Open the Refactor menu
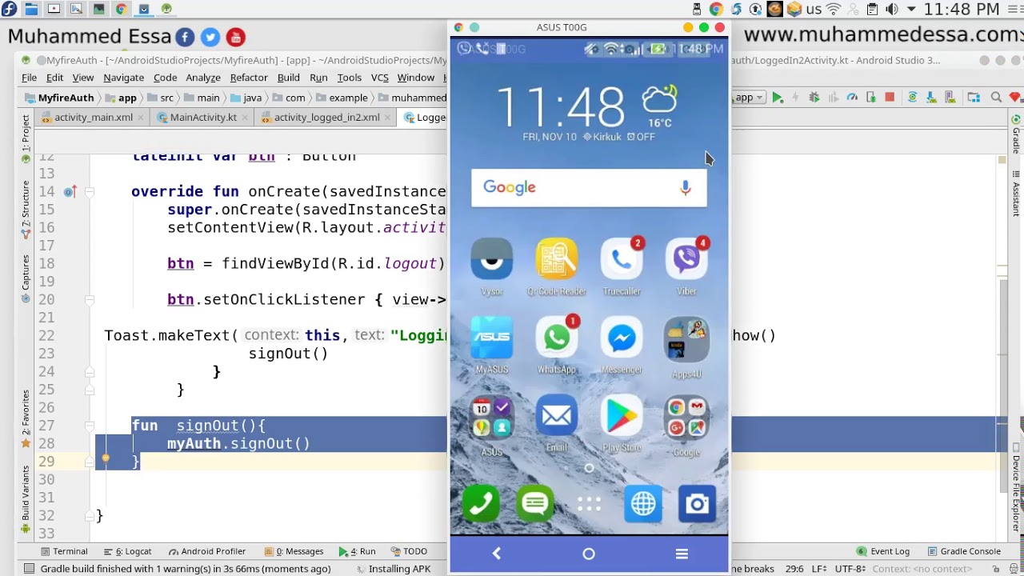This screenshot has width=1024, height=576. 249,78
